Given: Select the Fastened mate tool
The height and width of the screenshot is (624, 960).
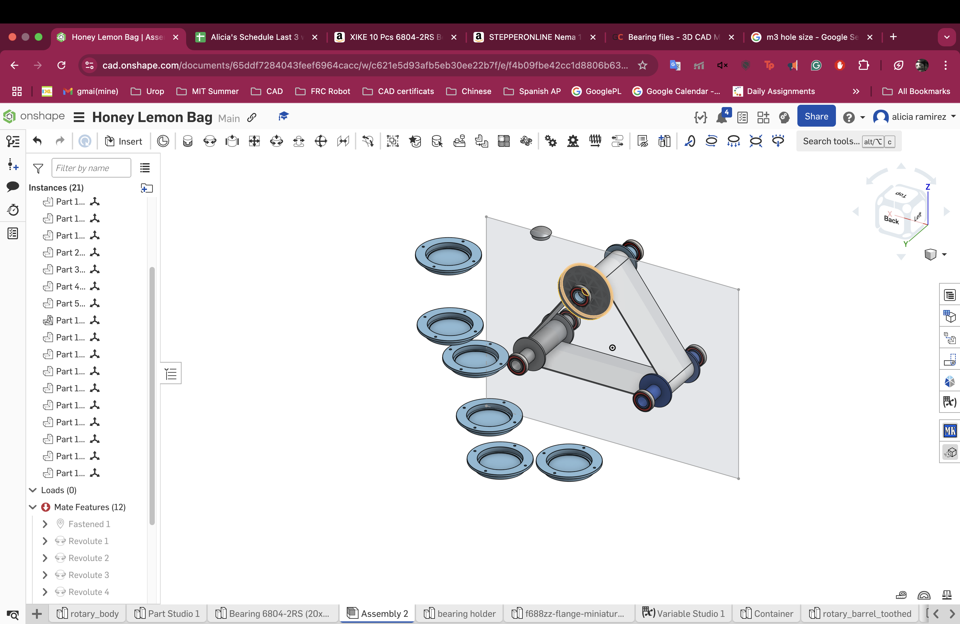Looking at the screenshot, I should pyautogui.click(x=188, y=141).
